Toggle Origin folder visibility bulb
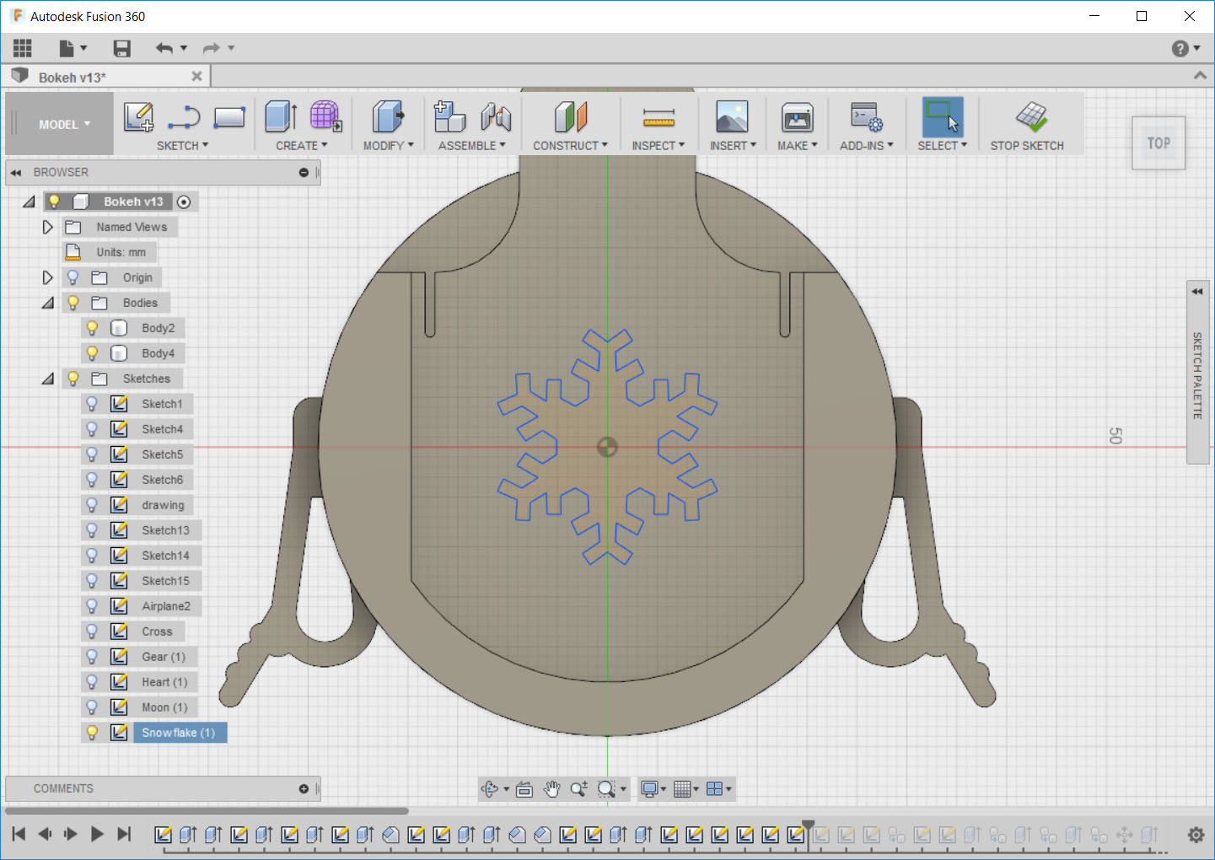Image resolution: width=1215 pixels, height=860 pixels. tap(73, 277)
